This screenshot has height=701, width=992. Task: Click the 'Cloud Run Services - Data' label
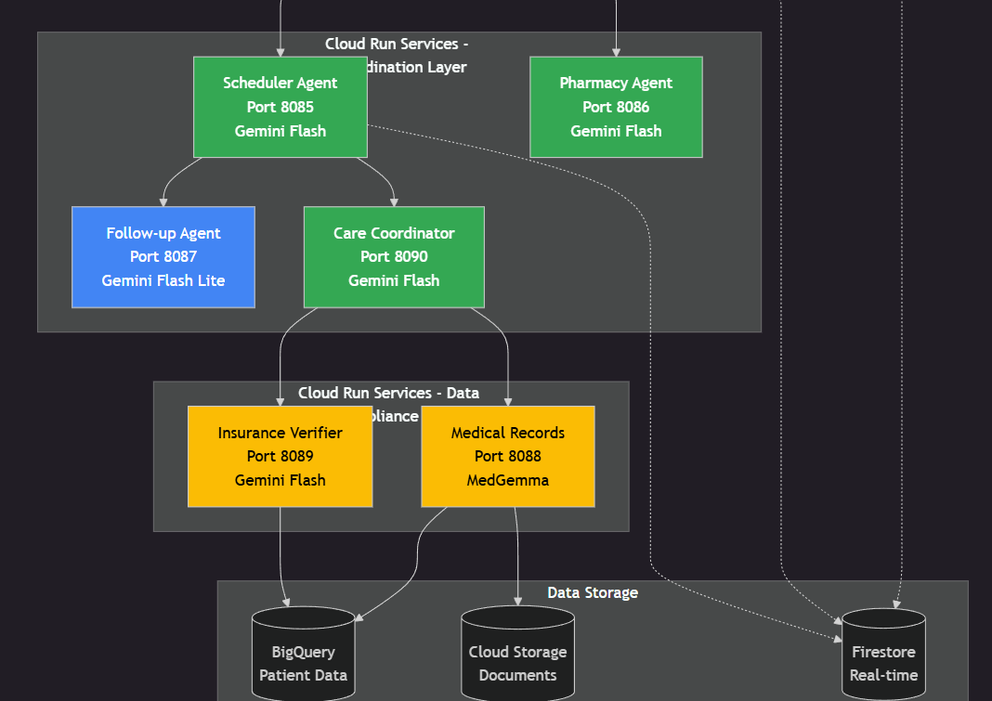(388, 393)
